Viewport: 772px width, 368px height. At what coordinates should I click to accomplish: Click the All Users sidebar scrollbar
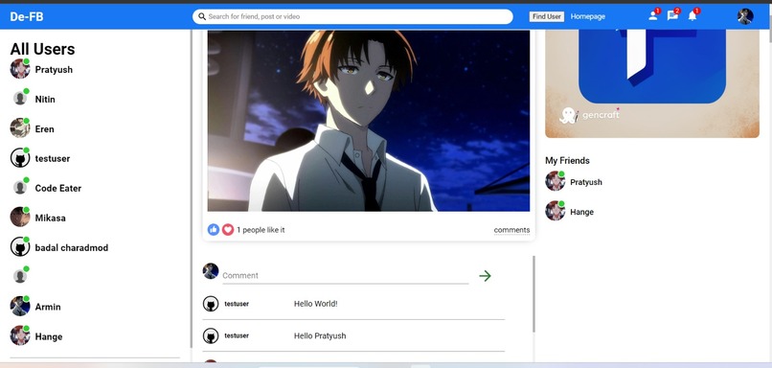191,190
